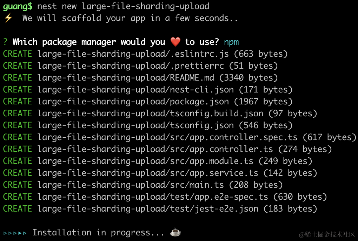This screenshot has height=241, width=358.
Task: Click the test/jest-e2e.json file path
Action: pos(148,209)
